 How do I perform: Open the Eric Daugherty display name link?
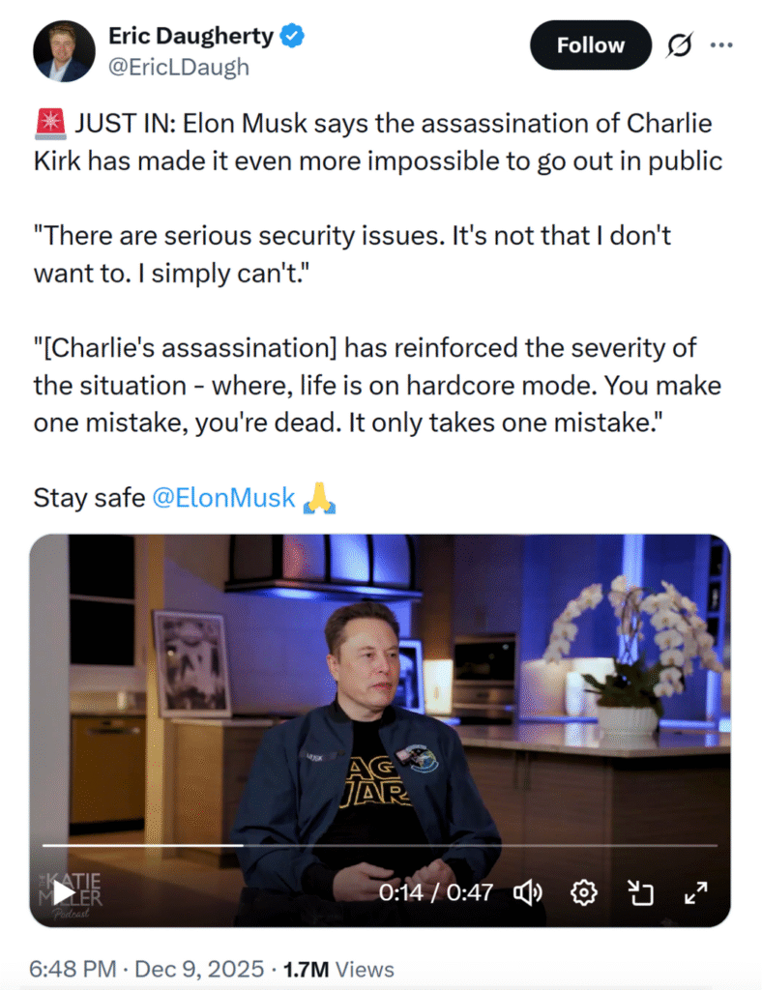pos(191,37)
